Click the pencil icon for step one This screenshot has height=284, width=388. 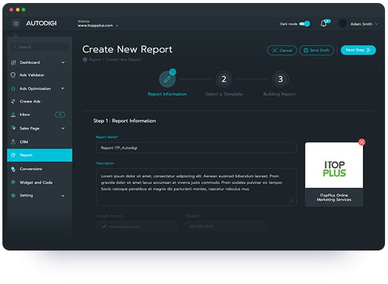167,79
